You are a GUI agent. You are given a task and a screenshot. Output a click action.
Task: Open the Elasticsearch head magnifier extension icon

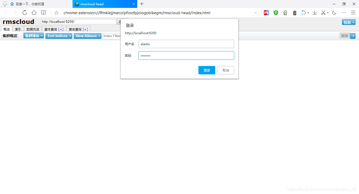(x=285, y=13)
